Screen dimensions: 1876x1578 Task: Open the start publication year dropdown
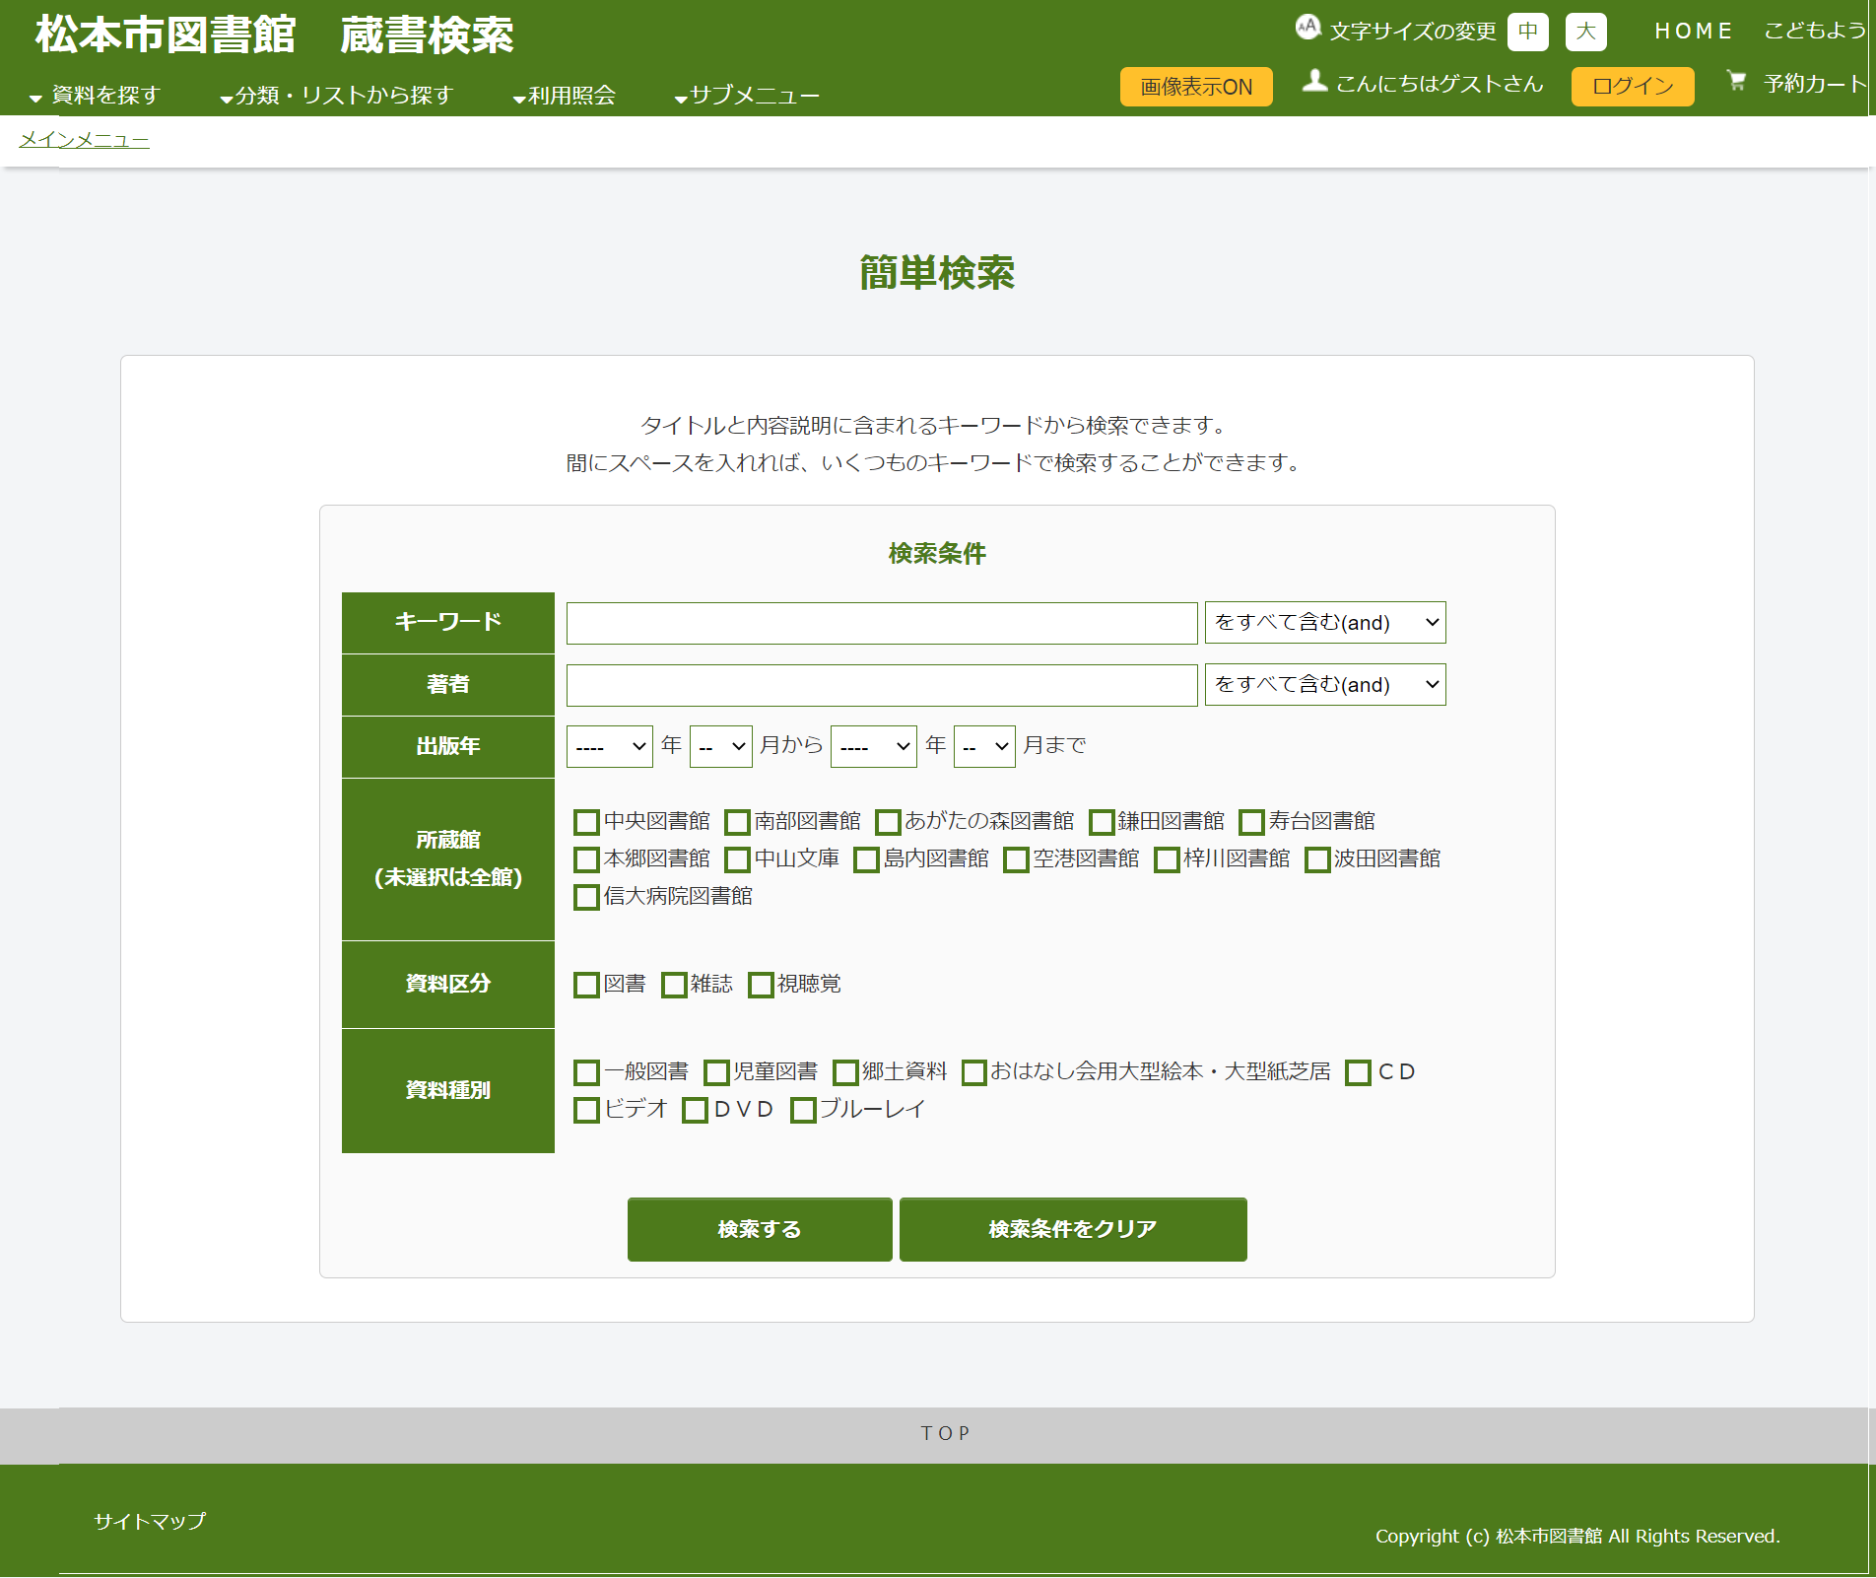[610, 746]
